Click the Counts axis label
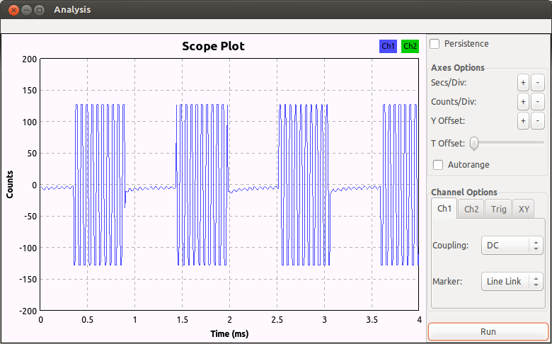 (10, 185)
